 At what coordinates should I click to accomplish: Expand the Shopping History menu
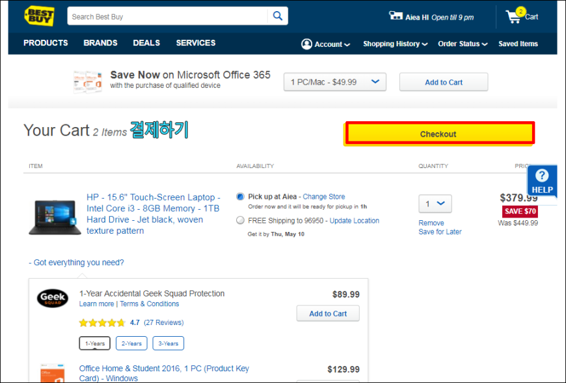click(x=396, y=44)
